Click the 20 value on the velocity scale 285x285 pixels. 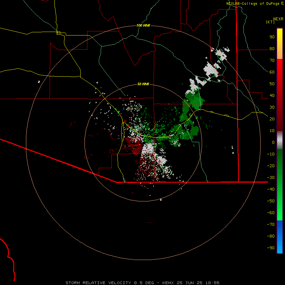pyautogui.click(x=272, y=119)
